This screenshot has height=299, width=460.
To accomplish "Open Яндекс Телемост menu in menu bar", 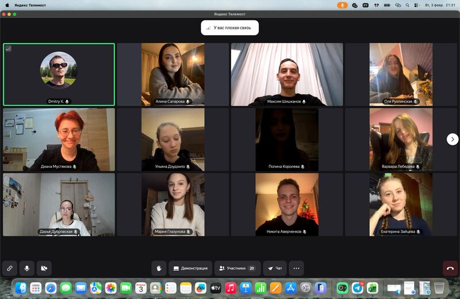I will tap(30, 5).
